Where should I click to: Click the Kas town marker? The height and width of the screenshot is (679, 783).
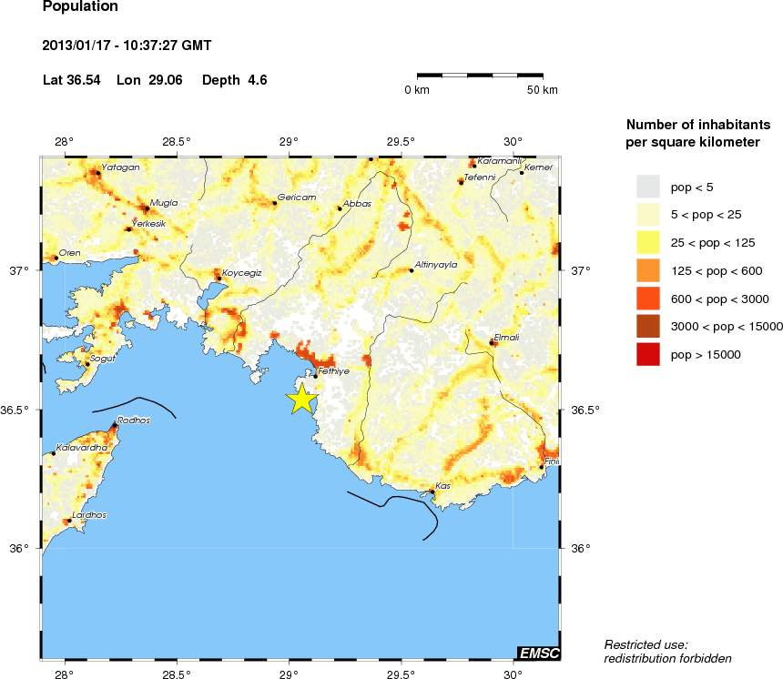(432, 492)
